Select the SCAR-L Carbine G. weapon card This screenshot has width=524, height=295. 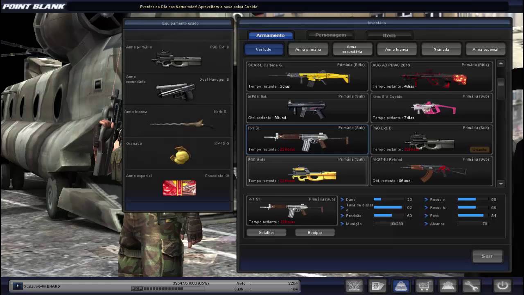coord(307,76)
